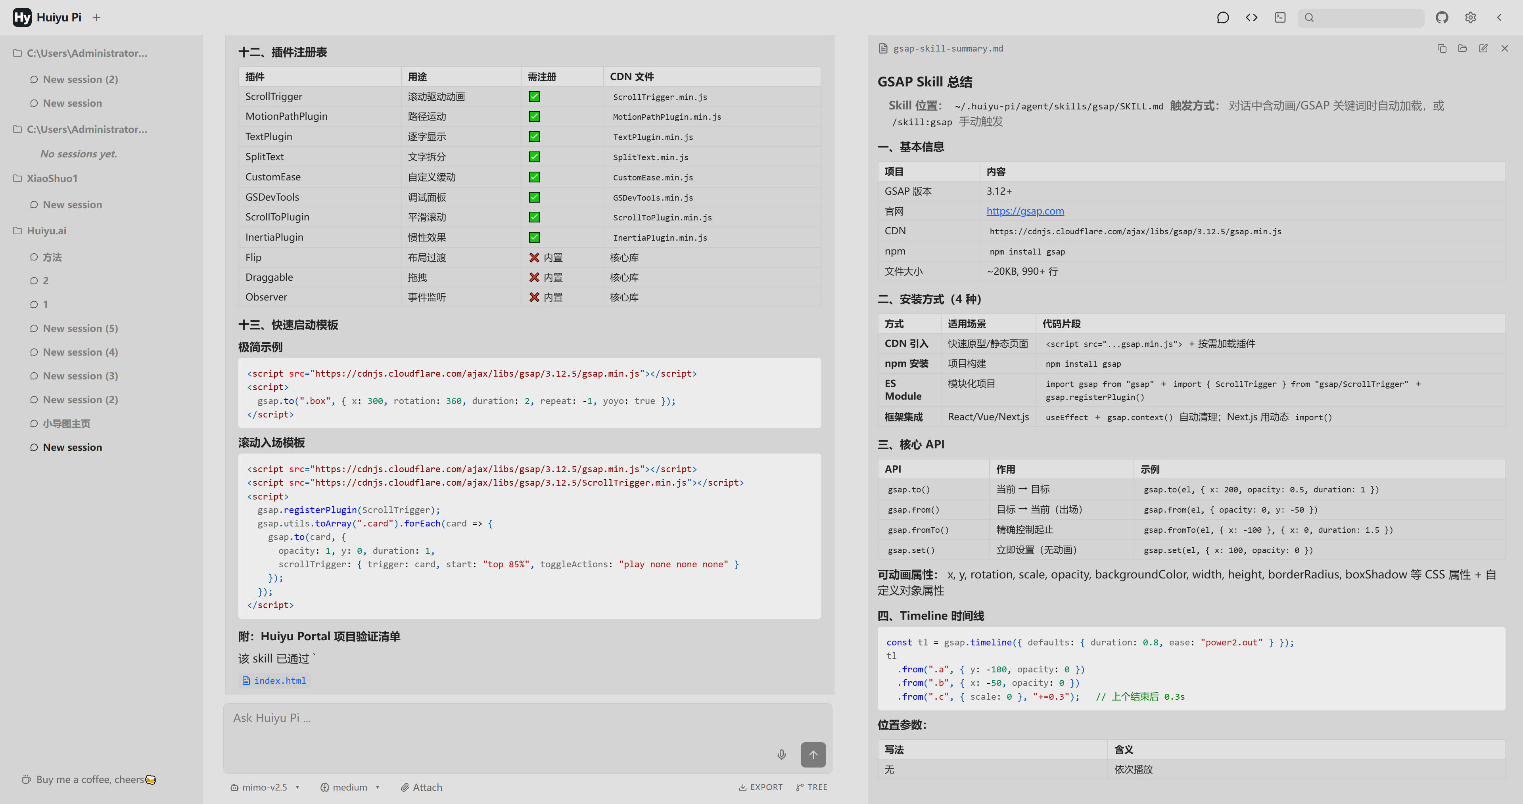This screenshot has height=804, width=1523.
Task: Click the 十三、快速启动模板 heading
Action: point(288,325)
